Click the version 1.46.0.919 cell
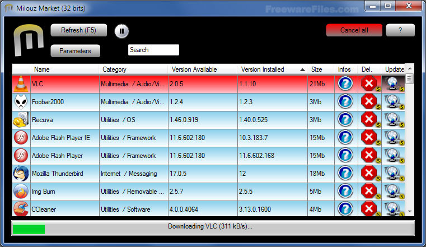 [203, 120]
